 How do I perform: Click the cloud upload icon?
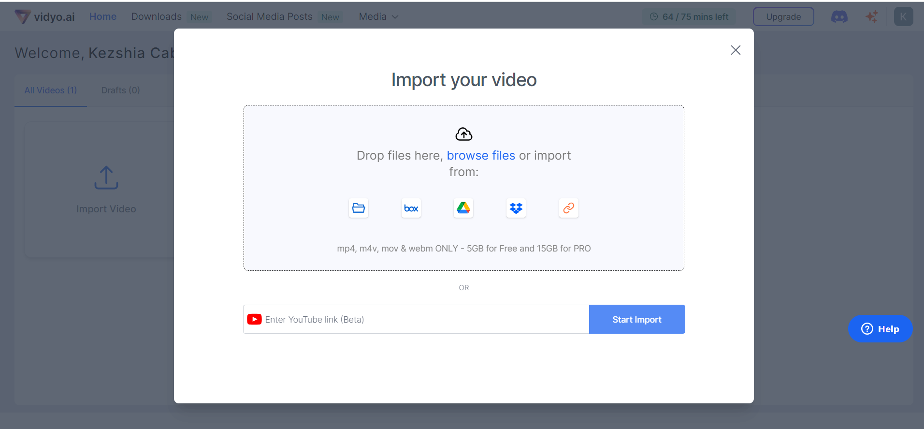tap(464, 134)
